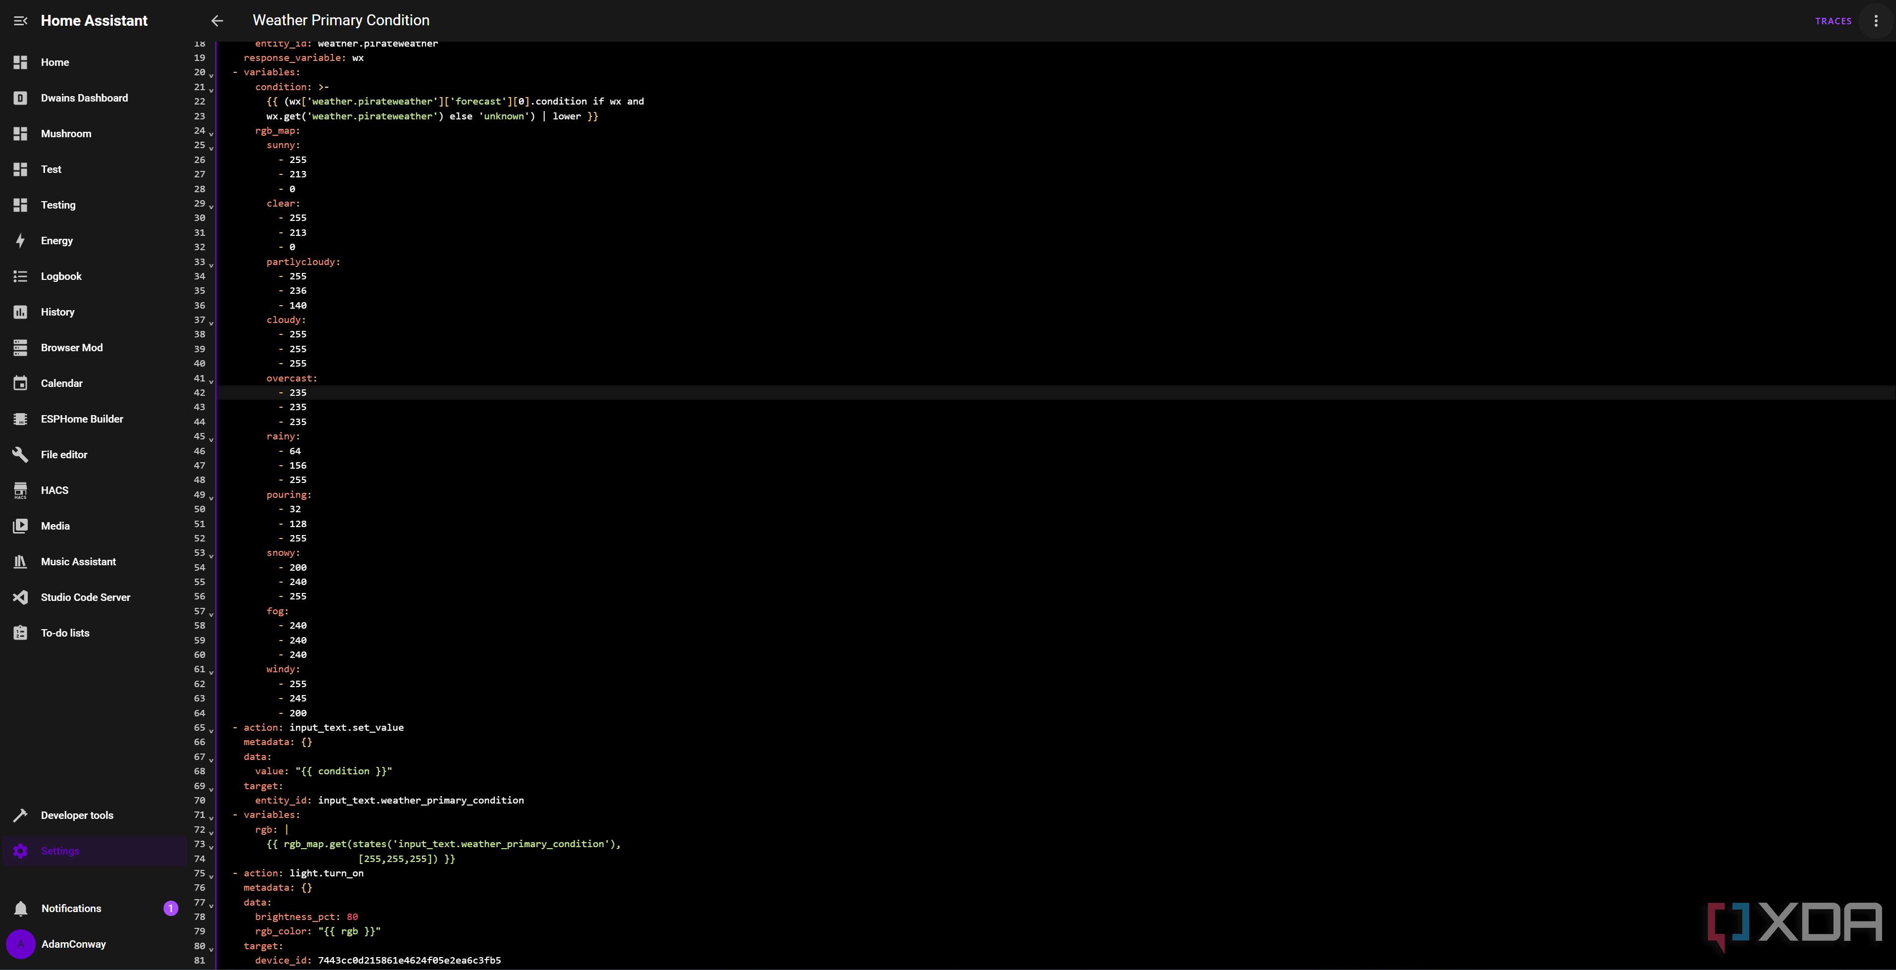
Task: Click the Testing dashboard icon
Action: coord(21,205)
